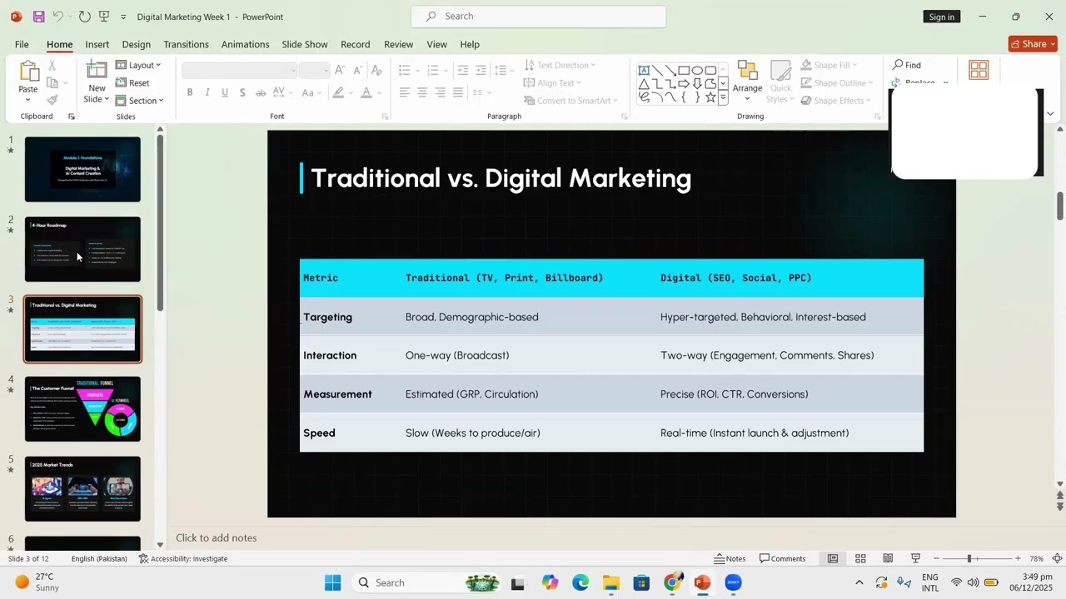Click the Copy icon in Clipboard group
Viewport: 1066px width, 599px height.
(52, 82)
